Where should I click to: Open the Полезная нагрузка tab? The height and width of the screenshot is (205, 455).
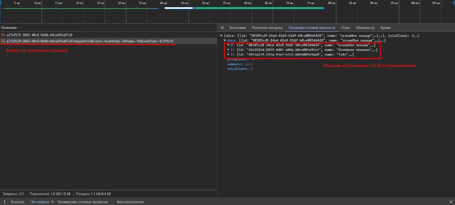coord(267,28)
